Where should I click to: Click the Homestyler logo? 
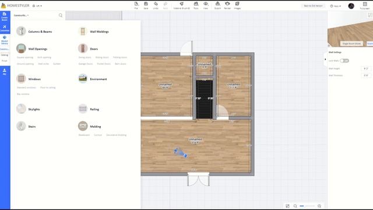click(x=15, y=5)
